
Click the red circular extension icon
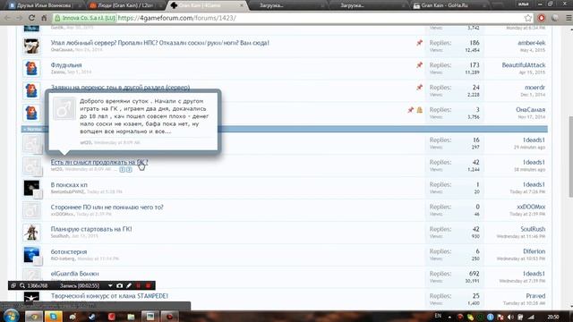click(x=542, y=18)
